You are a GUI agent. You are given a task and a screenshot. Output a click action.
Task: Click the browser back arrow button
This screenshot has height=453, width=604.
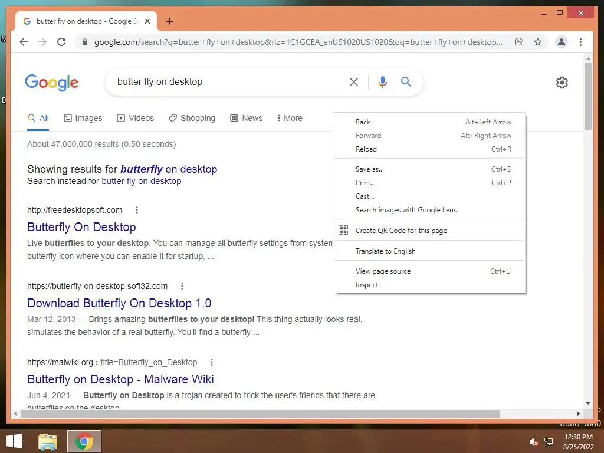24,42
